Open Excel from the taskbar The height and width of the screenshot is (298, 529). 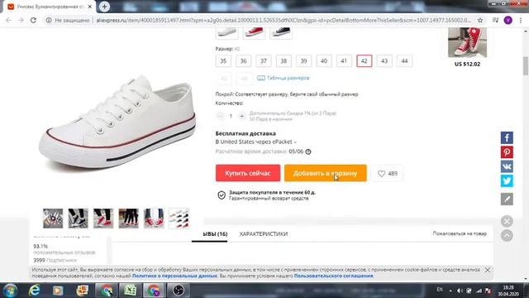click(x=130, y=291)
